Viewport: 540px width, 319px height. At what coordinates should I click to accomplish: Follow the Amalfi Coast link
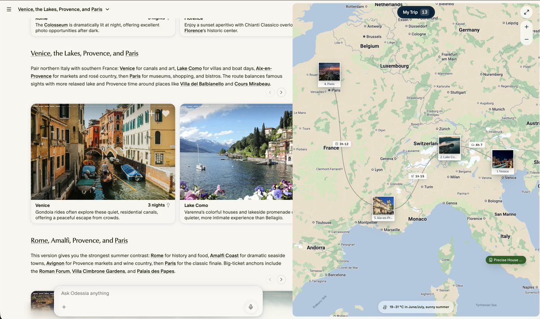(224, 256)
